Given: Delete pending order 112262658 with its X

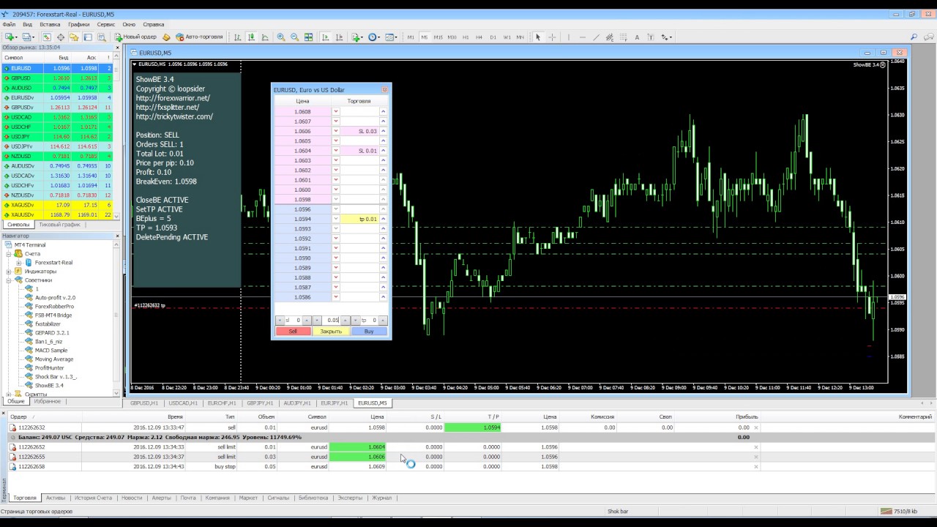Looking at the screenshot, I should point(756,466).
